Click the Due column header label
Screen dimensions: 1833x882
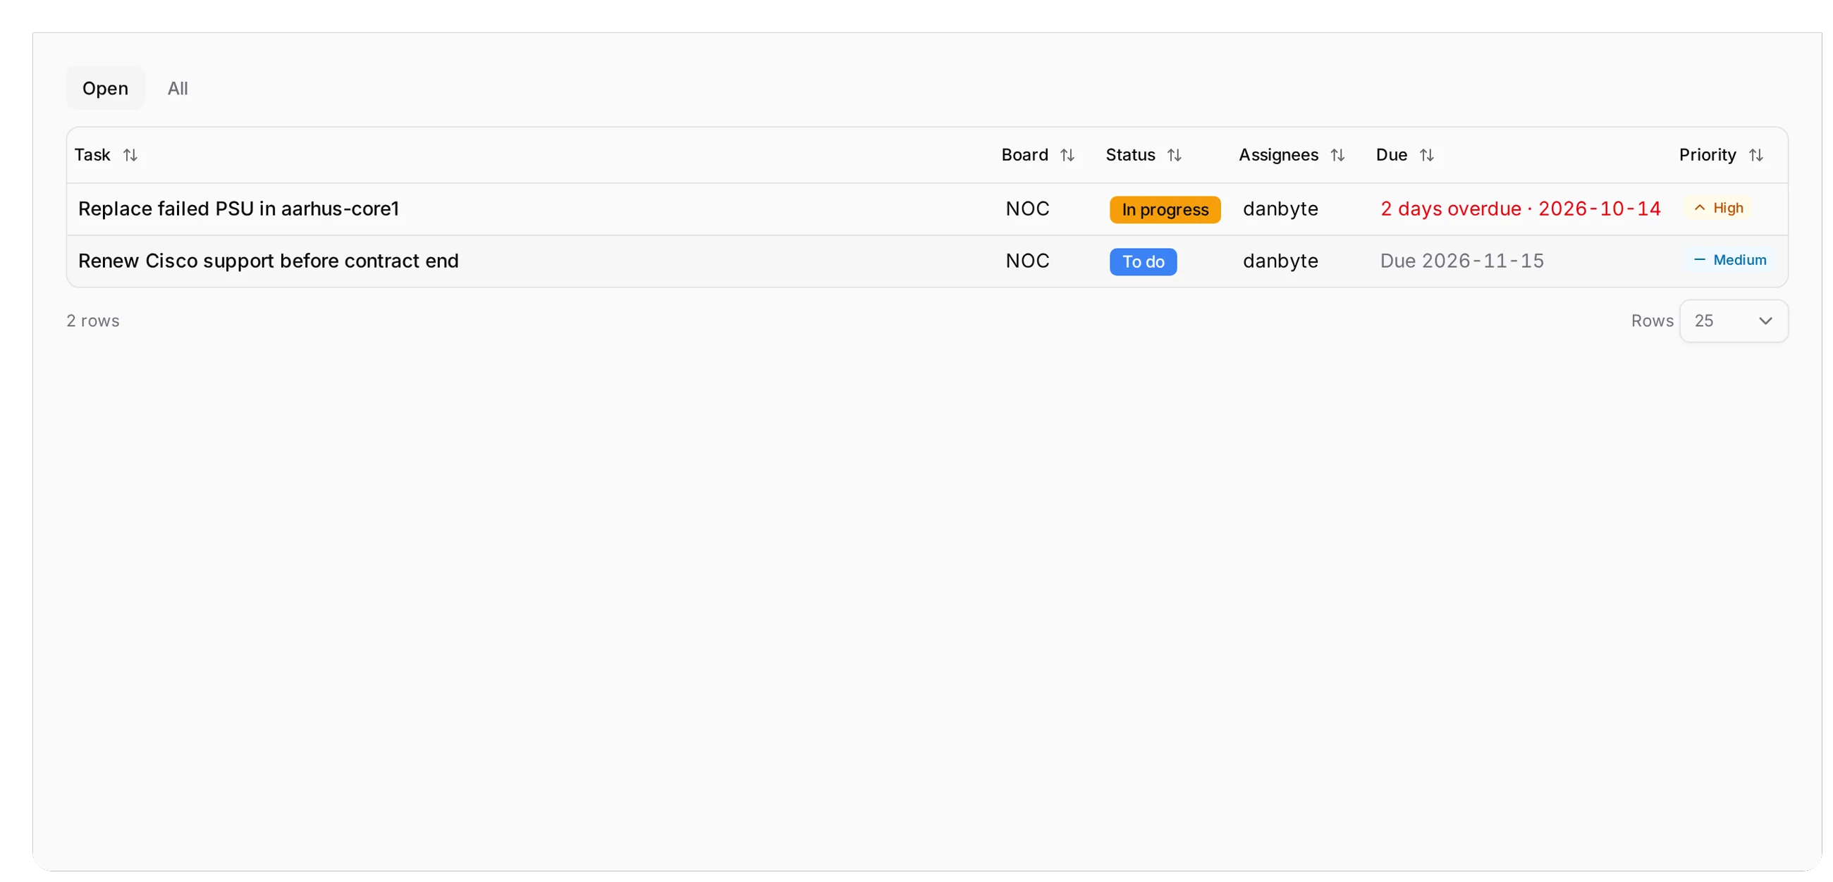tap(1391, 155)
